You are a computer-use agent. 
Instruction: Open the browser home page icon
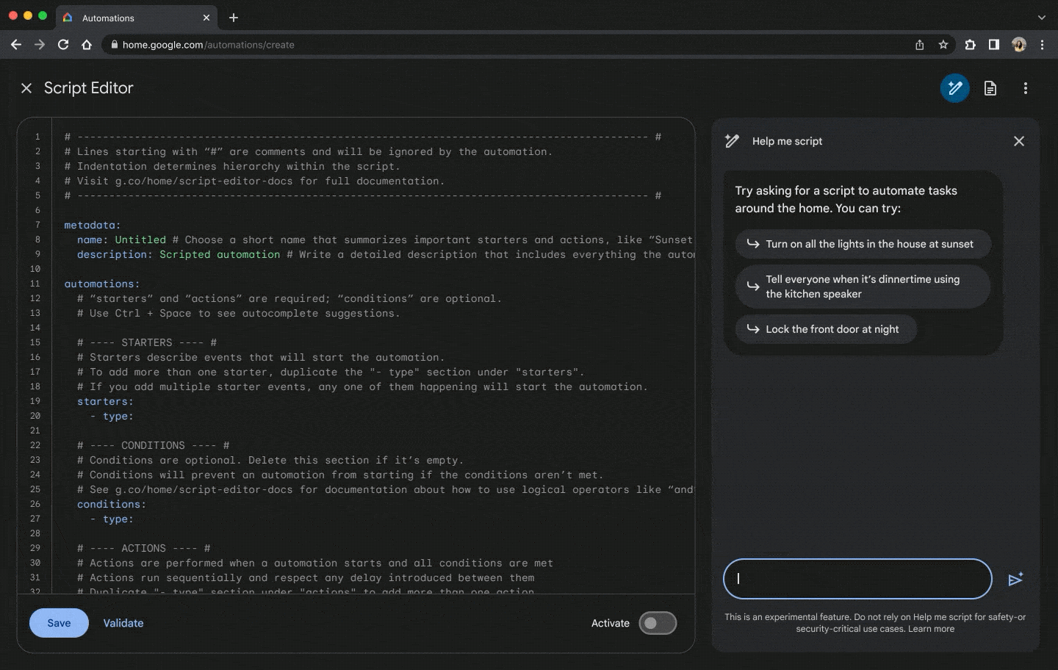pos(87,45)
